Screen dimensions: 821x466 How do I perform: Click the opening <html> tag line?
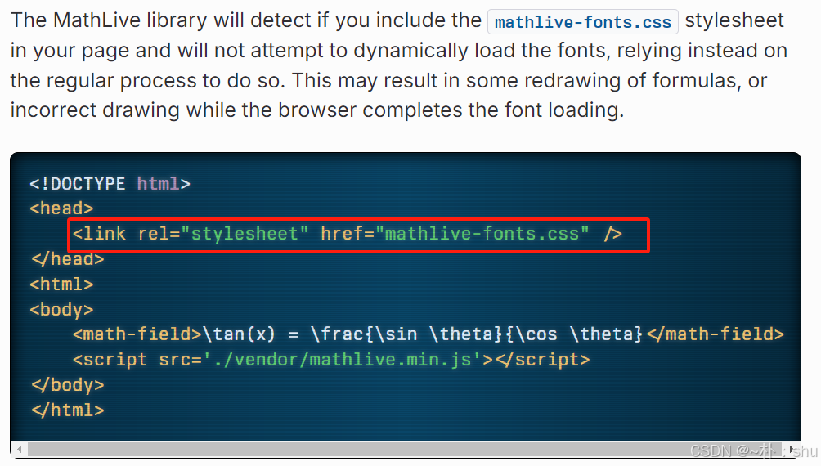point(61,285)
